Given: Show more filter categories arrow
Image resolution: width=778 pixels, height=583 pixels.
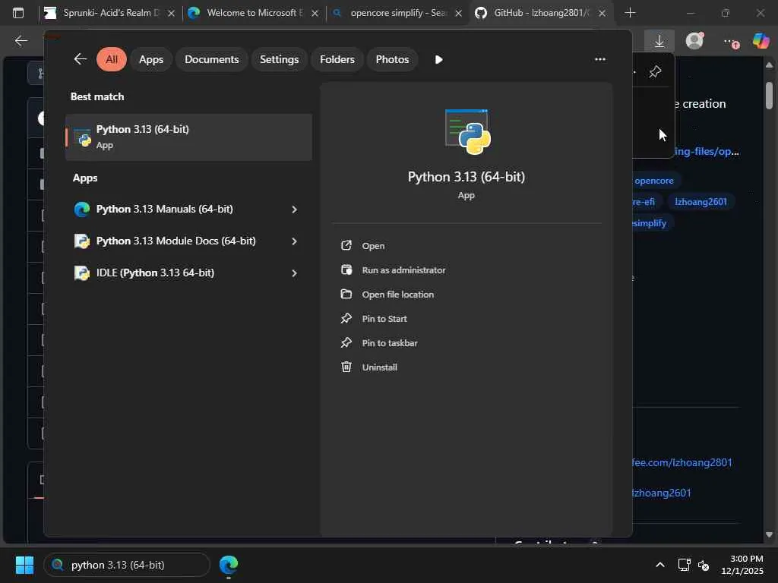Looking at the screenshot, I should pyautogui.click(x=438, y=59).
